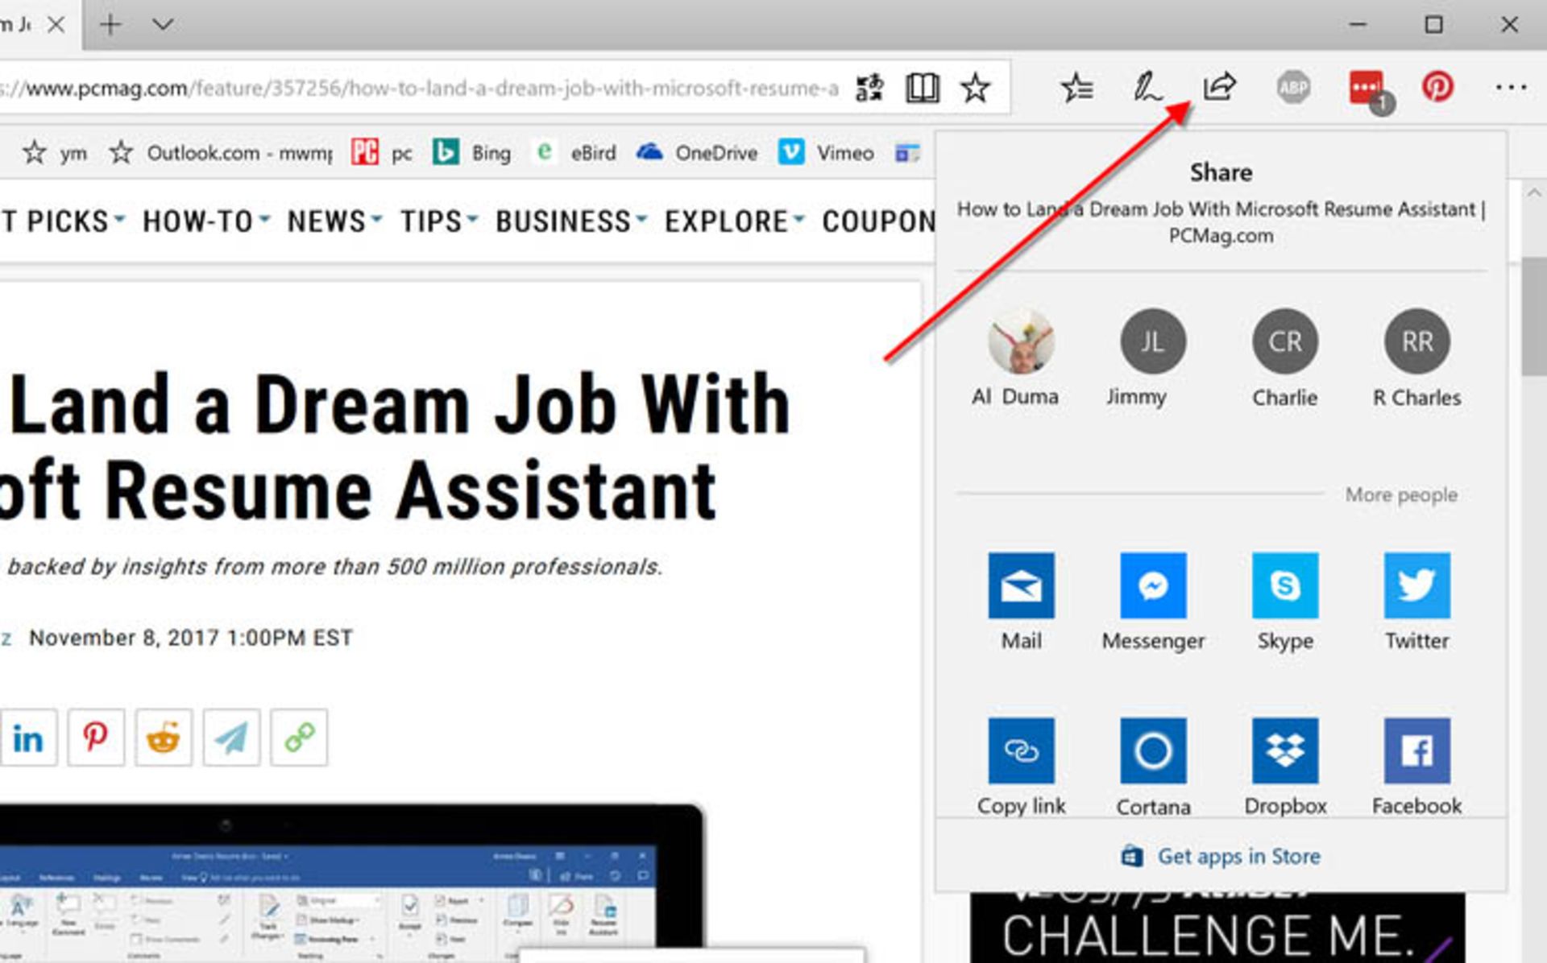The image size is (1547, 963).
Task: Click the scrollbar up arrow
Action: [1534, 193]
